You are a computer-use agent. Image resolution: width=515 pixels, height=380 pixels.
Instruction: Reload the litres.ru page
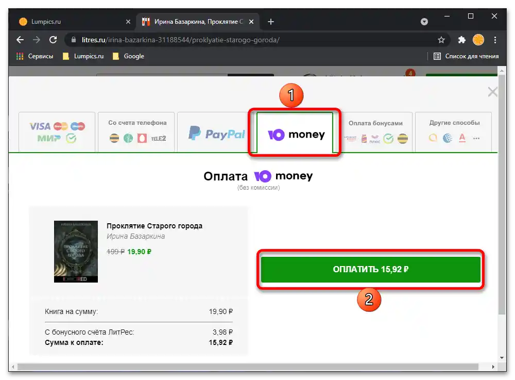pyautogui.click(x=53, y=40)
